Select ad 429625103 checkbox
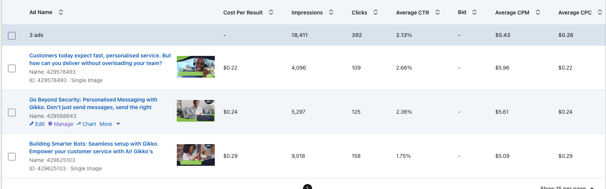Screen dimensions: 606x189 click(x=12, y=156)
